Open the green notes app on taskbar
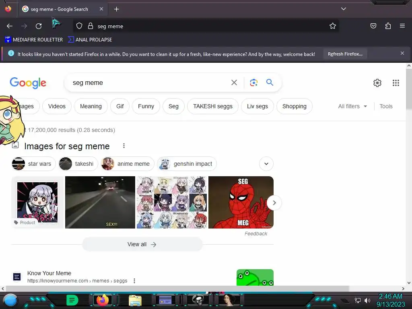The height and width of the screenshot is (309, 412). tap(72, 300)
